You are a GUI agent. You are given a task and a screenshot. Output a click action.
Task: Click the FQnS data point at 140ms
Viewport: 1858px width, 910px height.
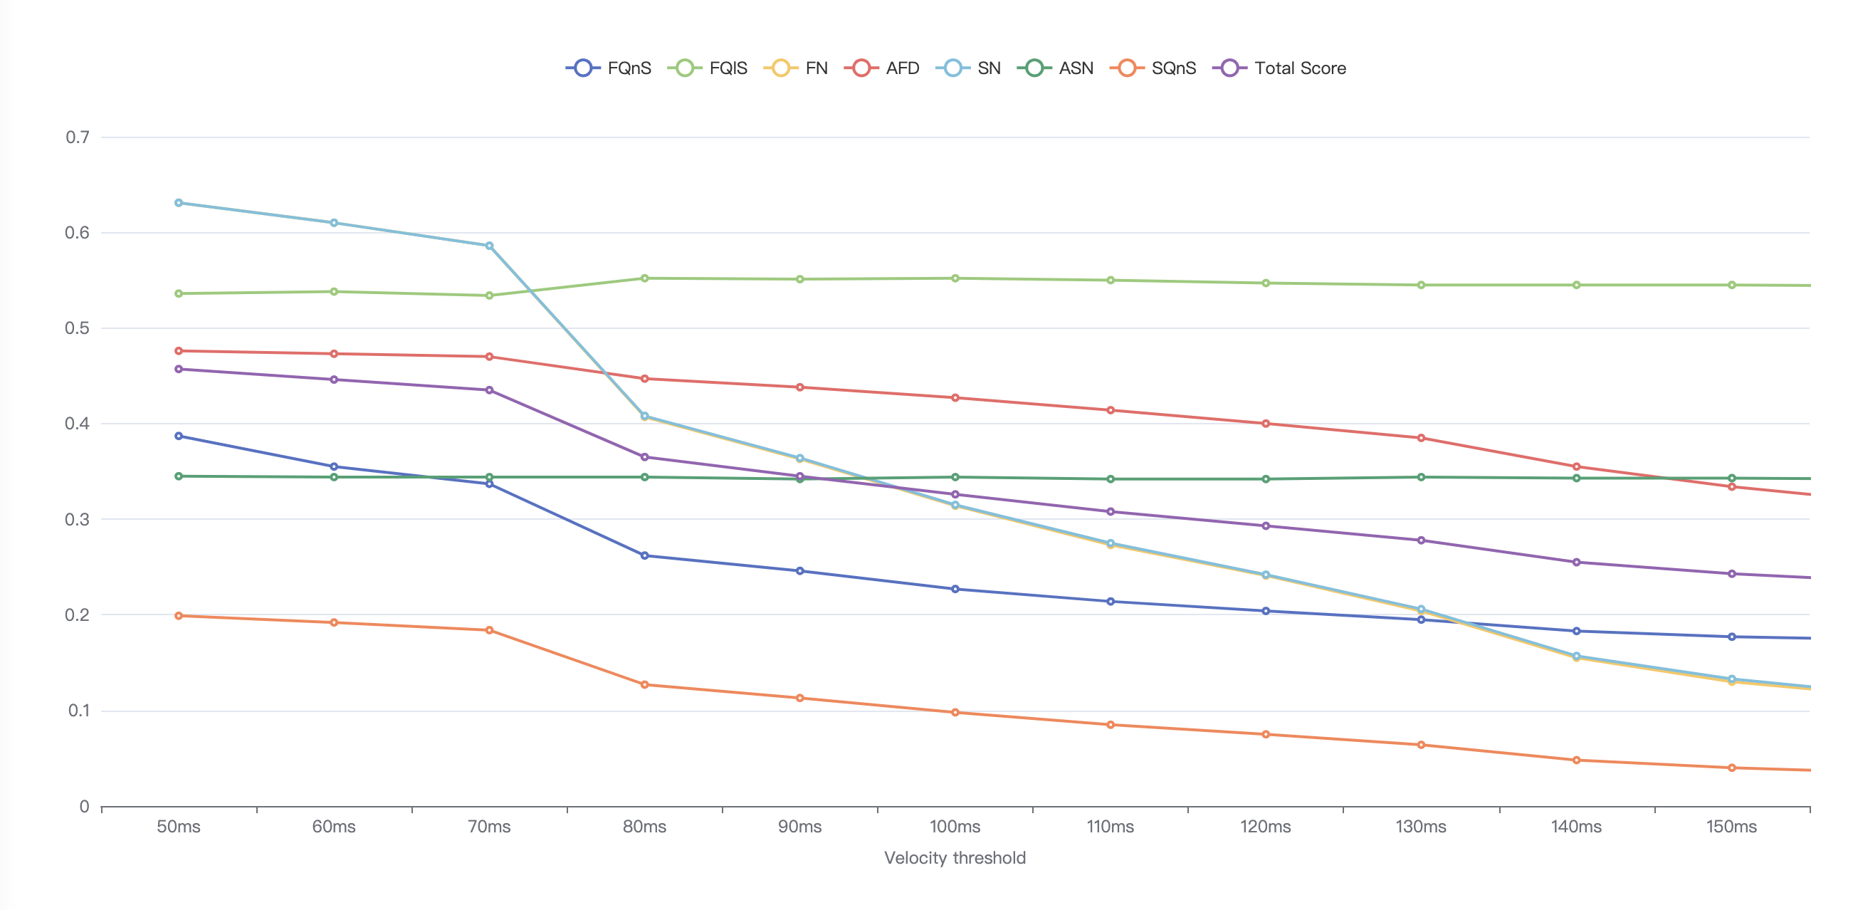[1577, 632]
